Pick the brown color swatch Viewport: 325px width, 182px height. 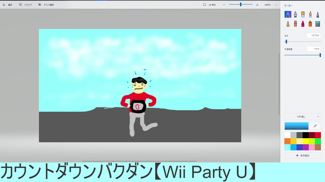pyautogui.click(x=318, y=147)
